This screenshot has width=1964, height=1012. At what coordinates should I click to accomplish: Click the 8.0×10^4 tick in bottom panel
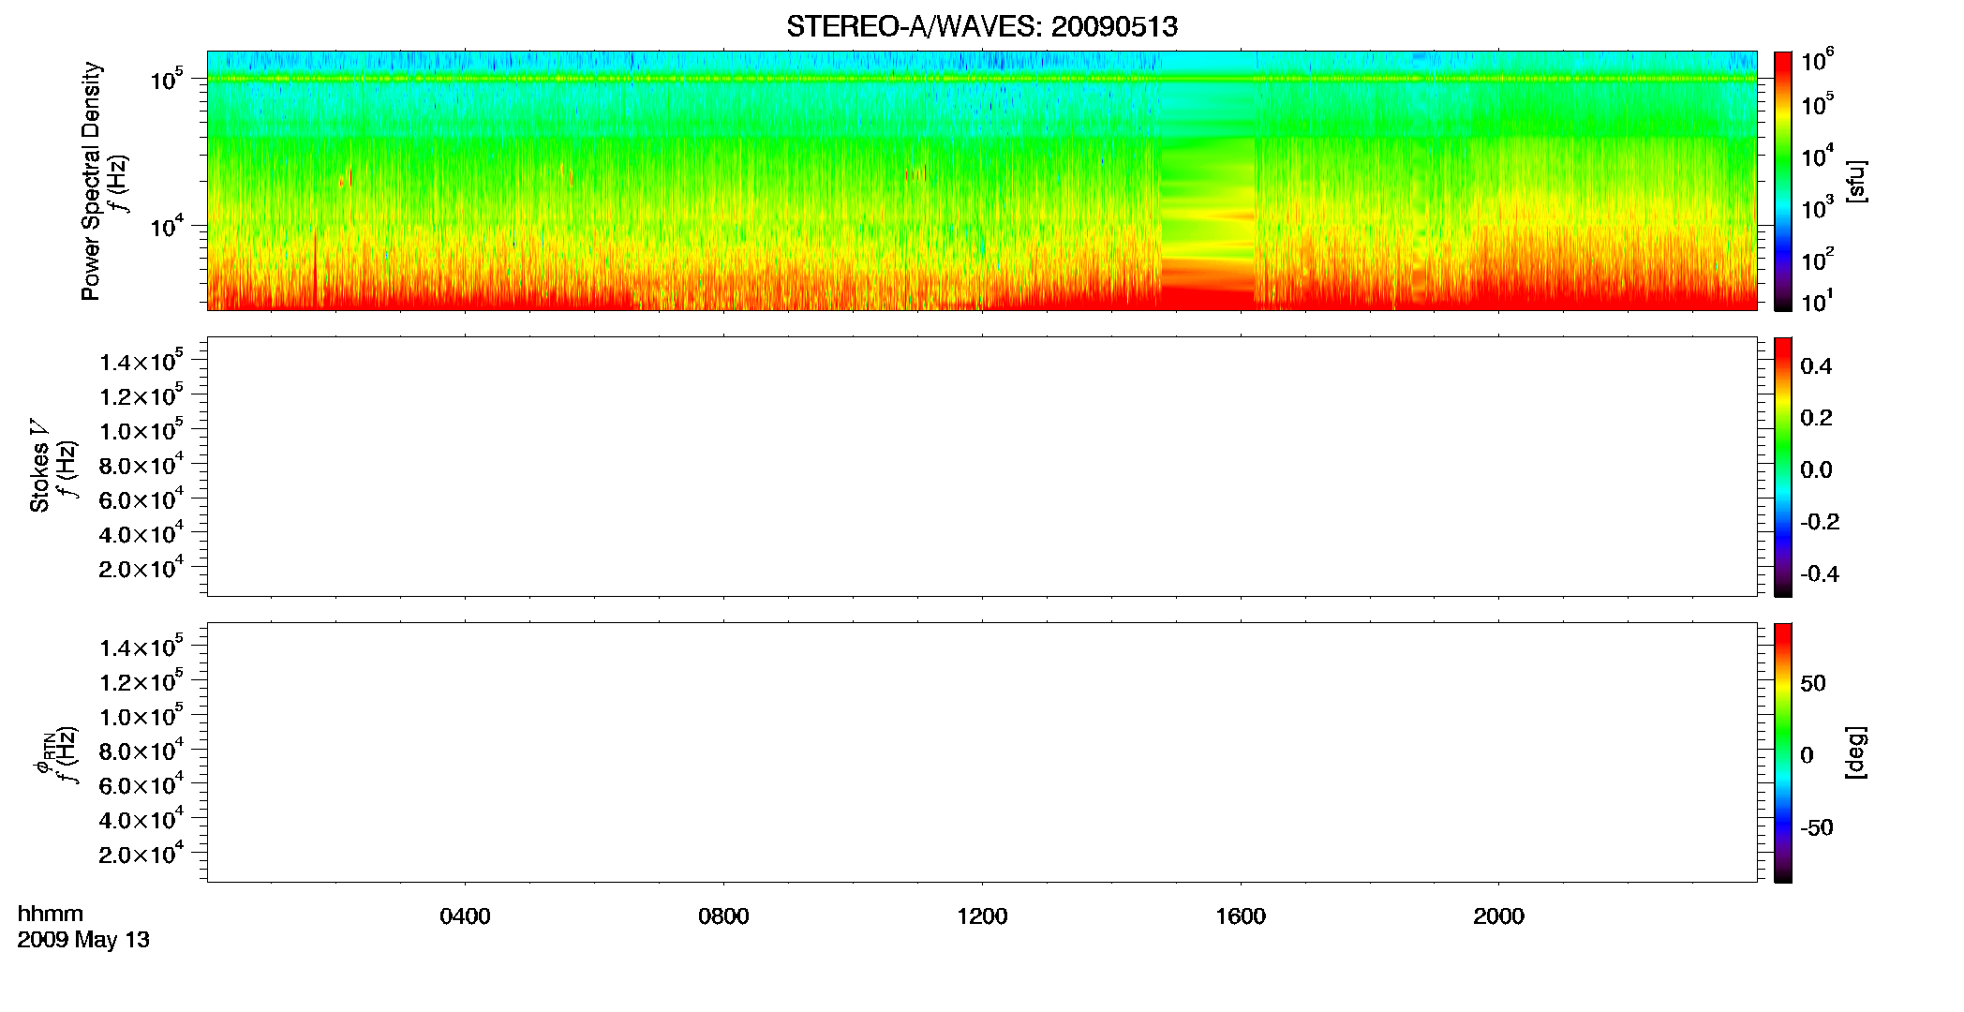pos(141,750)
